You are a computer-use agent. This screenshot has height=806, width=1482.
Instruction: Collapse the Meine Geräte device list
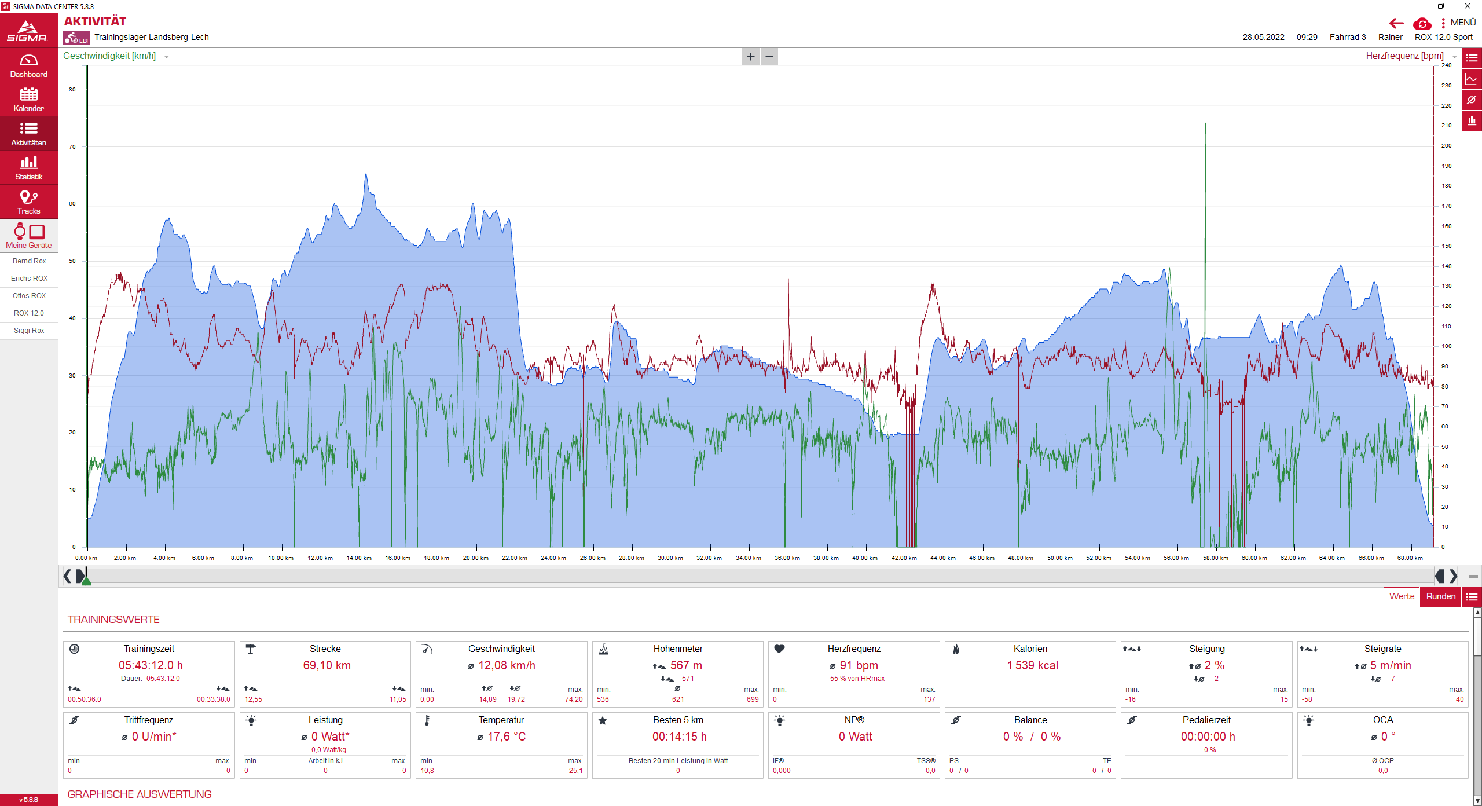pyautogui.click(x=28, y=236)
